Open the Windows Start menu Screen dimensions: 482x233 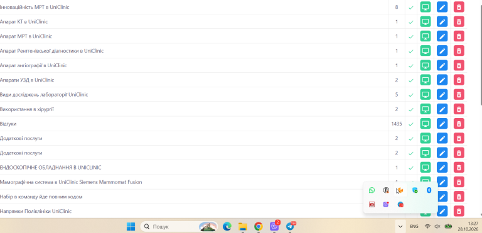131,227
